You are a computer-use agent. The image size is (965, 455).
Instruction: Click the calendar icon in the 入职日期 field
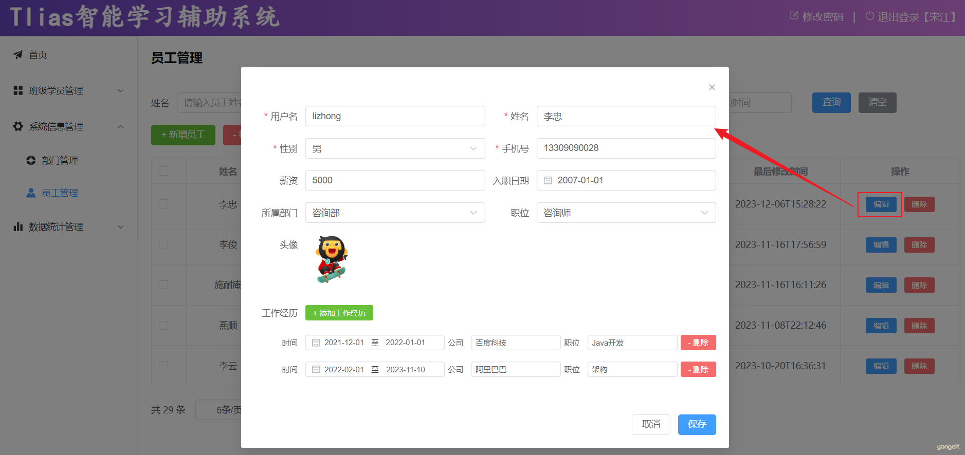pos(548,180)
